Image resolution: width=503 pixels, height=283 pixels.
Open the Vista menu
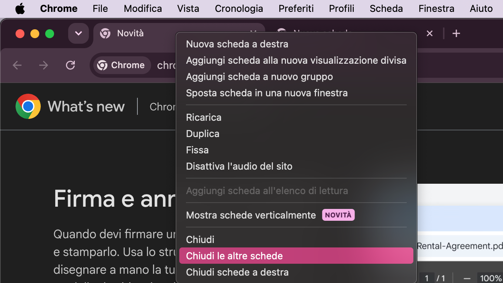(188, 9)
